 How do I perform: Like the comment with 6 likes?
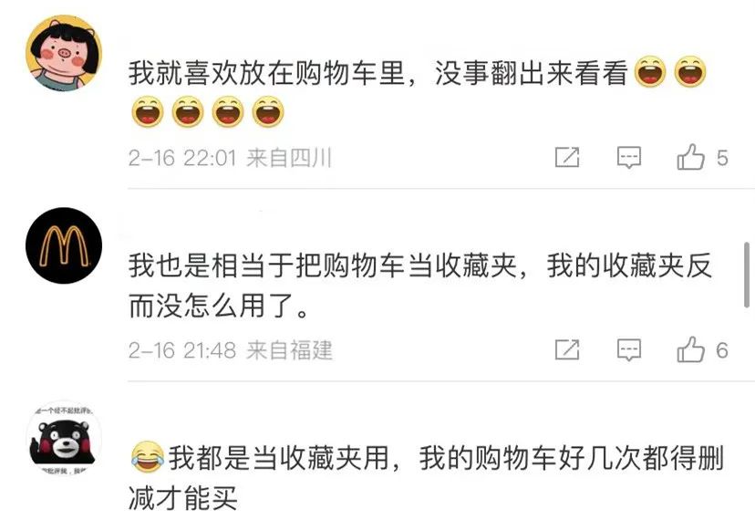point(691,349)
